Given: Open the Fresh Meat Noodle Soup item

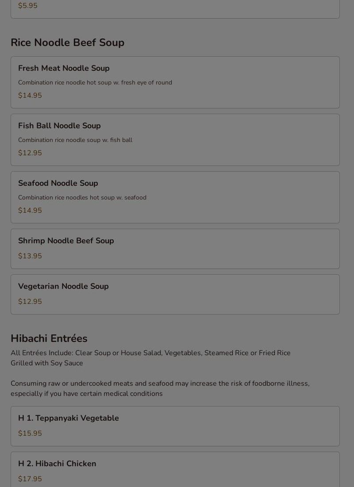Looking at the screenshot, I should point(175,82).
